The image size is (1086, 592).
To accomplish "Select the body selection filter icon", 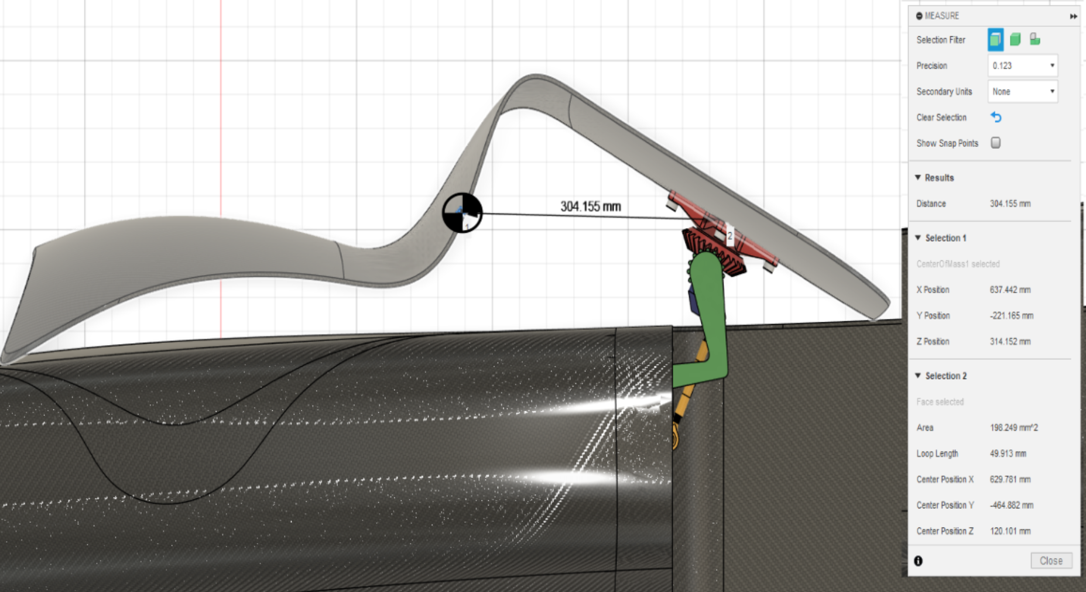I will coord(1015,39).
